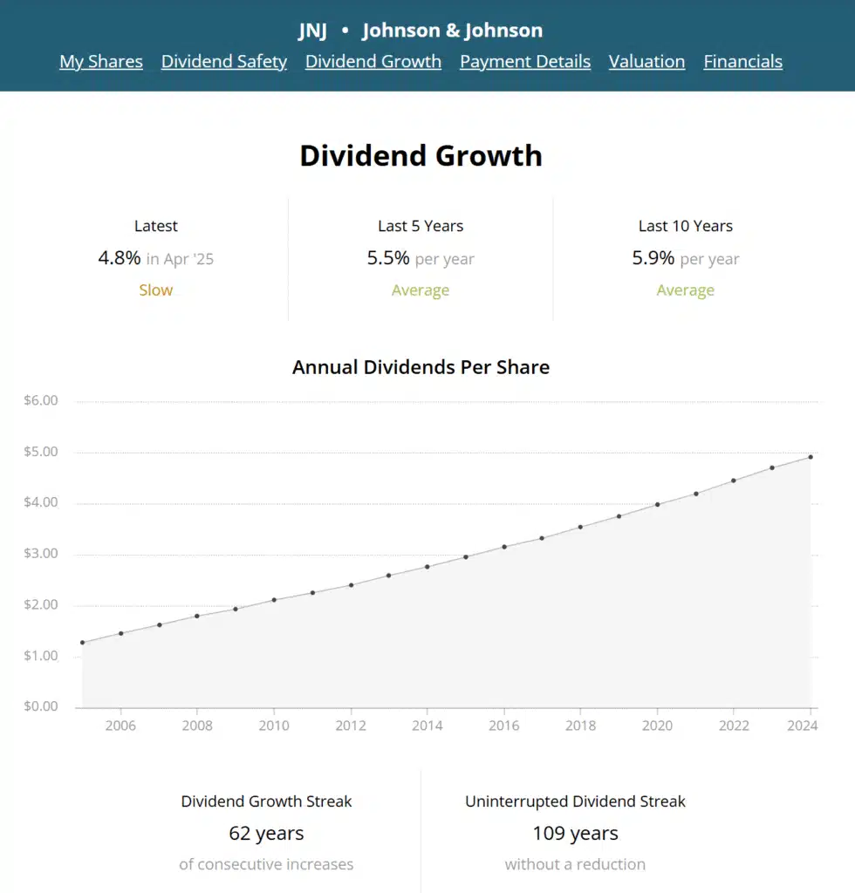Click 'of consecutive increases' caption

[x=266, y=864]
